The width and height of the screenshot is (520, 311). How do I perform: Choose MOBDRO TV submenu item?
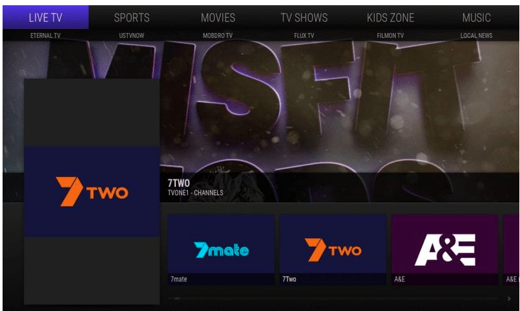[218, 35]
